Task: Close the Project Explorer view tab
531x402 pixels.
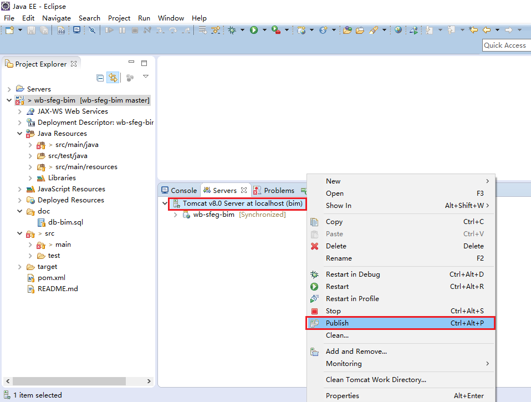Action: pyautogui.click(x=74, y=64)
